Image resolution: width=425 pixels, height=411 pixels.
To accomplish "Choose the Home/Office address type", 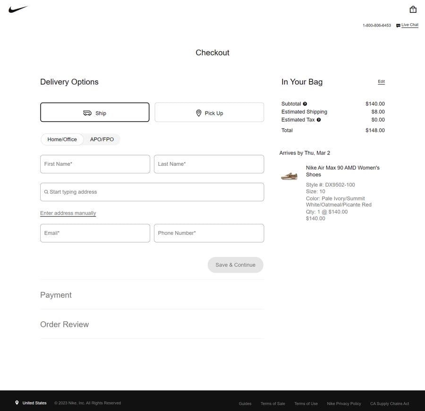I will tap(62, 139).
